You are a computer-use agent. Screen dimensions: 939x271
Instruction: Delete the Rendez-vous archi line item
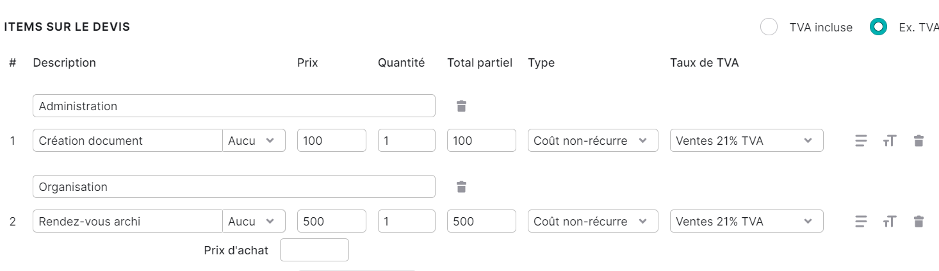click(x=919, y=221)
